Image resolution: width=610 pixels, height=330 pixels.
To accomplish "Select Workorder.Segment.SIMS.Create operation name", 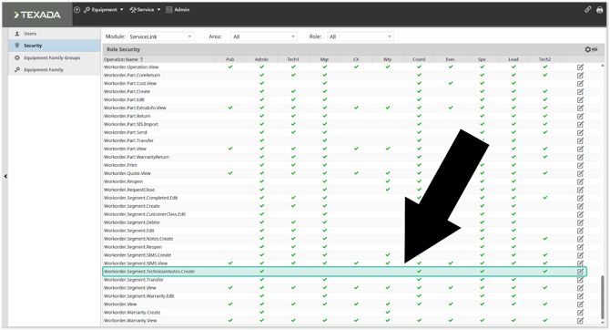I will (137, 255).
